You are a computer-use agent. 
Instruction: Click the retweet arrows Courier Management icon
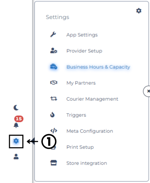pos(54,98)
